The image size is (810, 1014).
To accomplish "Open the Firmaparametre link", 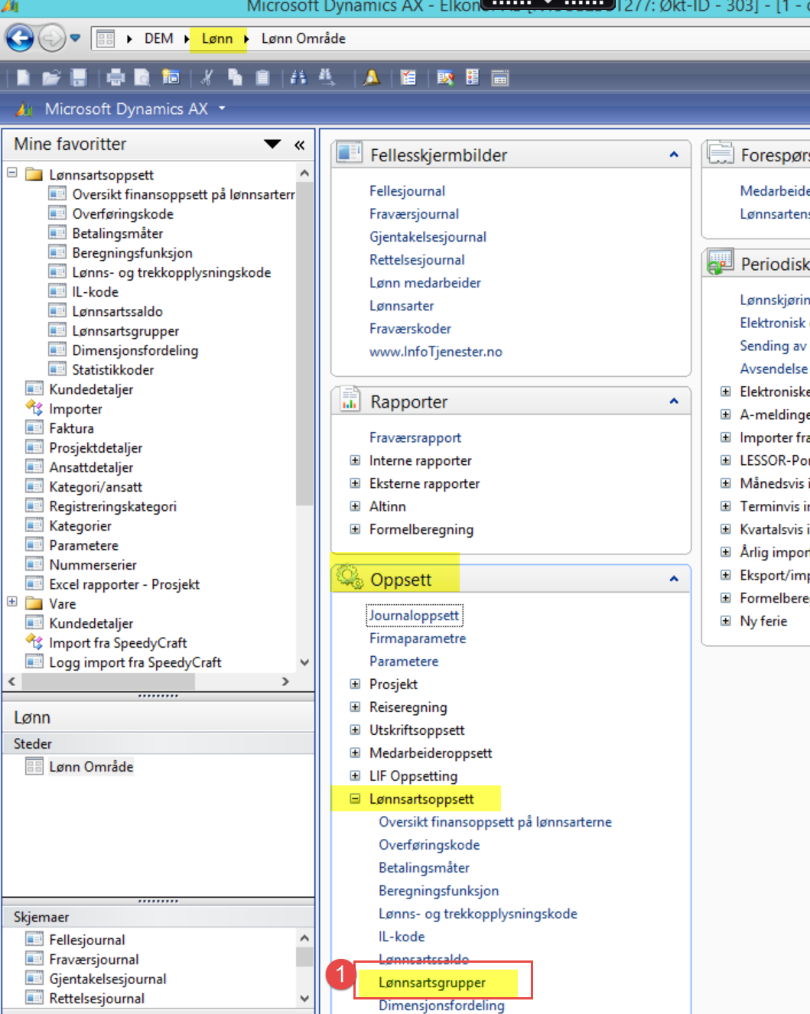I will point(418,639).
